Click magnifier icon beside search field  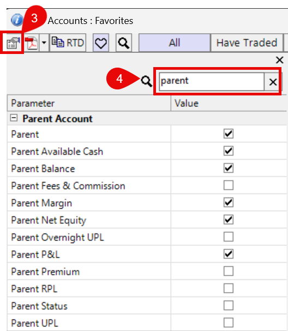click(x=147, y=81)
